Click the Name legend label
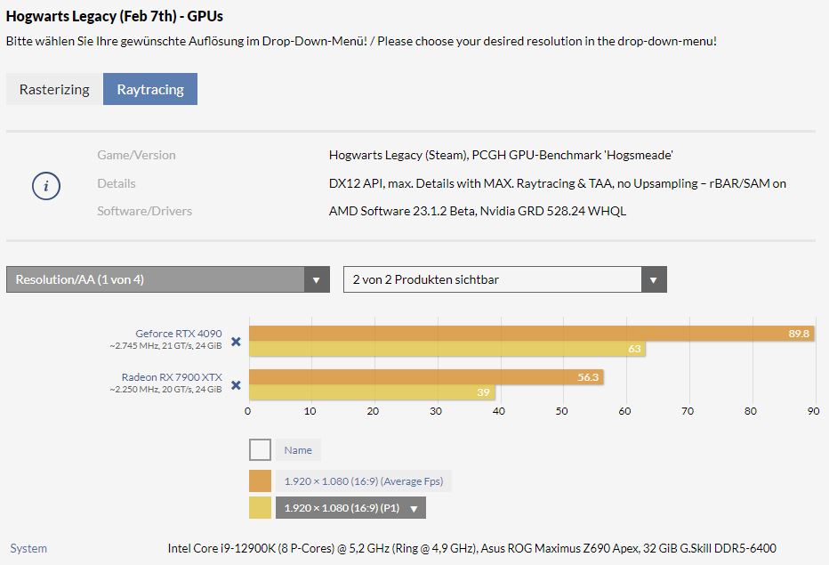 (x=298, y=449)
